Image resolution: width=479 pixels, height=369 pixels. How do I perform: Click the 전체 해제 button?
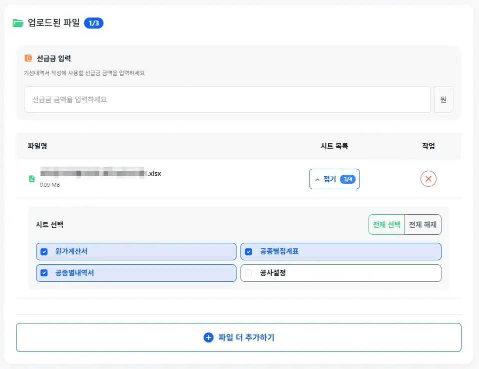click(423, 225)
